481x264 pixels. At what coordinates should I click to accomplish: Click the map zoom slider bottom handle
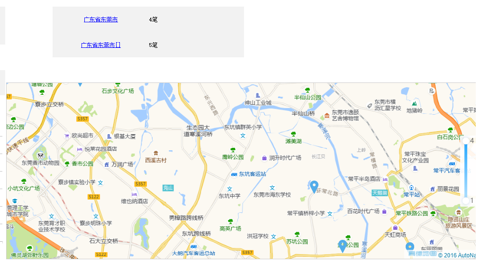click(466, 201)
